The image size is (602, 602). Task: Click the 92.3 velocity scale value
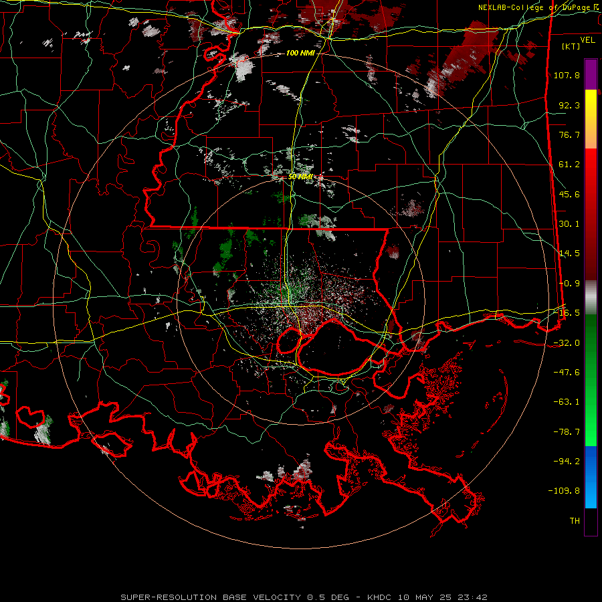(x=569, y=105)
